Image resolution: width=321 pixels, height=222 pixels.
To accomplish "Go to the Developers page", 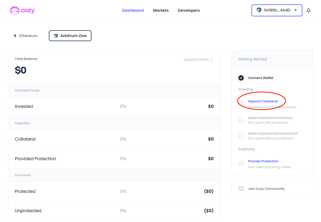I will click(x=189, y=10).
